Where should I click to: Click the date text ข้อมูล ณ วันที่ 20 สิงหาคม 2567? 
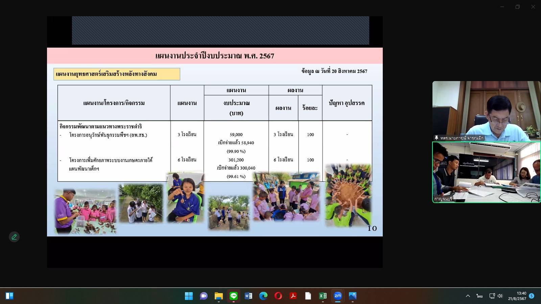tap(334, 71)
